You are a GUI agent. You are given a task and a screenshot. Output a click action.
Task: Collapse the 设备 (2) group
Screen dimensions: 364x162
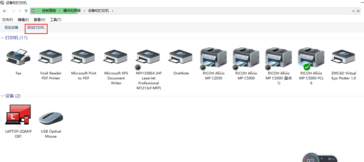3,96
